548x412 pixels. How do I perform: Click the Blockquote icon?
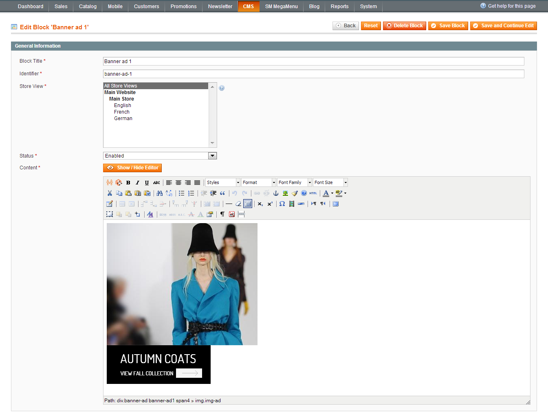click(222, 193)
